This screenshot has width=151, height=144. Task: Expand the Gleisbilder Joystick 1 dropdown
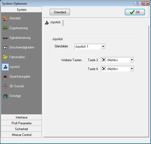point(103,47)
